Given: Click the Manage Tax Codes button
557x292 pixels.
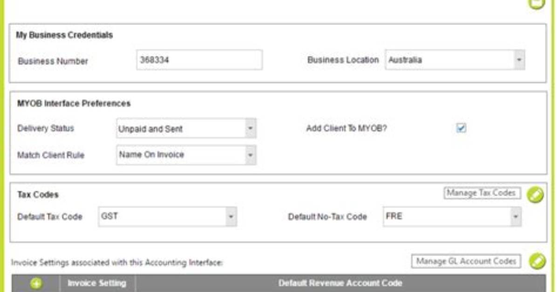Looking at the screenshot, I should click(482, 193).
